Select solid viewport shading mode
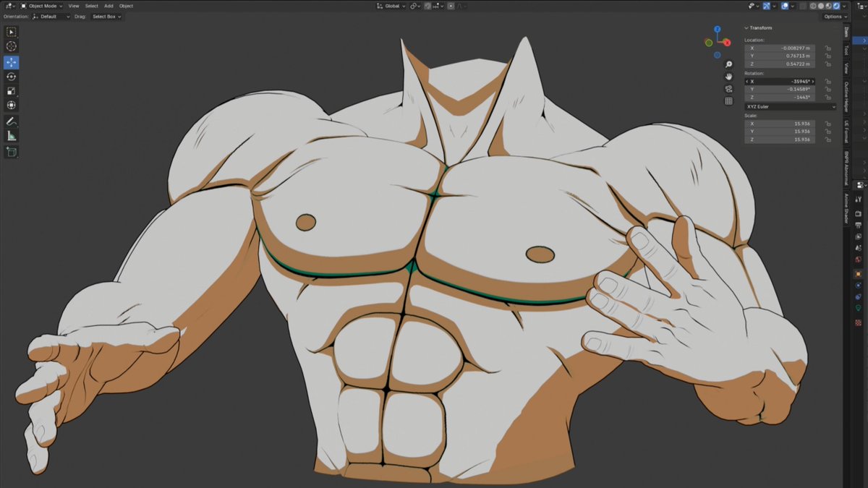Viewport: 868px width, 488px height. click(x=821, y=6)
